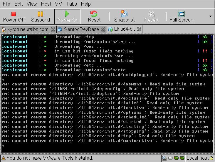Screen dimensions: 215x162
Task: Open the Help menu
Action: [x=86, y=4]
